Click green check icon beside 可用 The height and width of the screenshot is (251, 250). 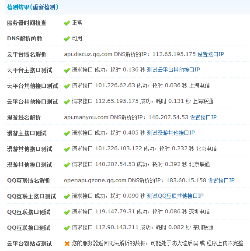click(x=67, y=39)
